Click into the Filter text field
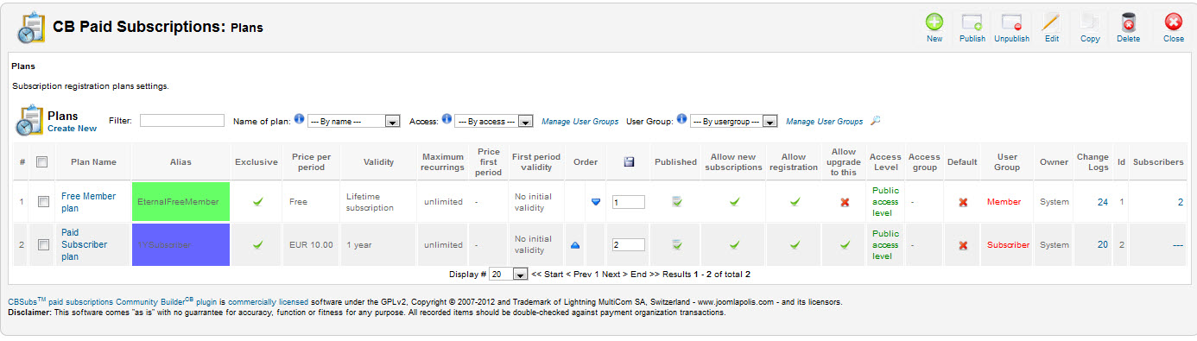Image resolution: width=1197 pixels, height=341 pixels. (x=182, y=121)
